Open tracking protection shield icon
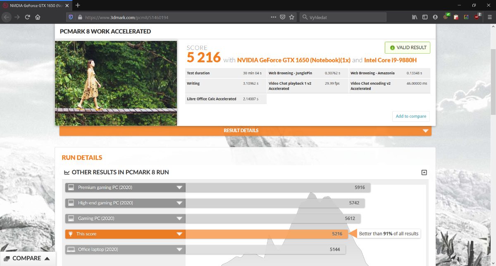 71,17
